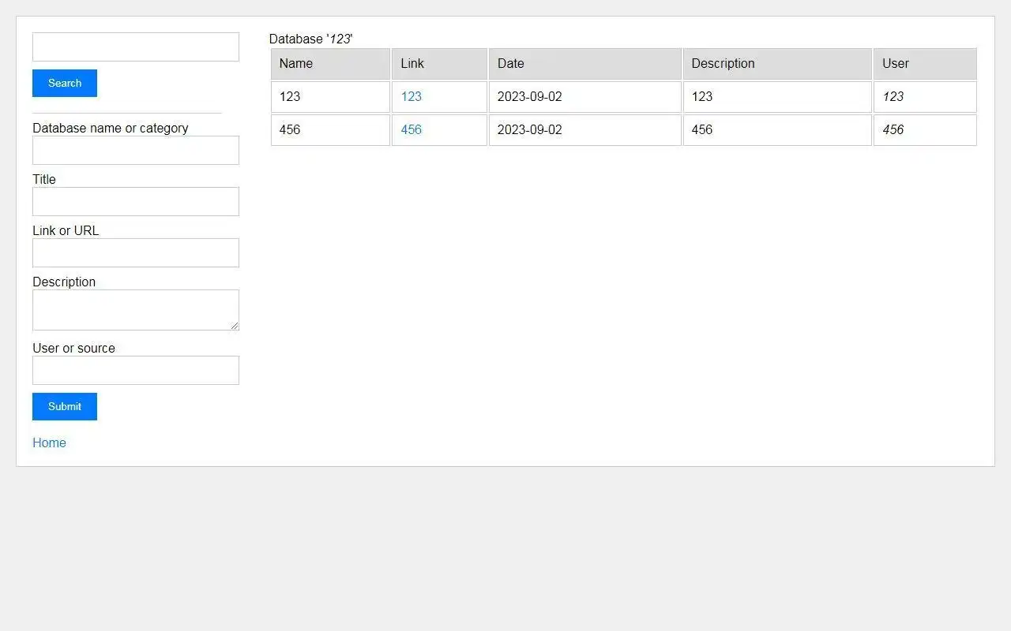Submit the new entry form

(x=65, y=406)
